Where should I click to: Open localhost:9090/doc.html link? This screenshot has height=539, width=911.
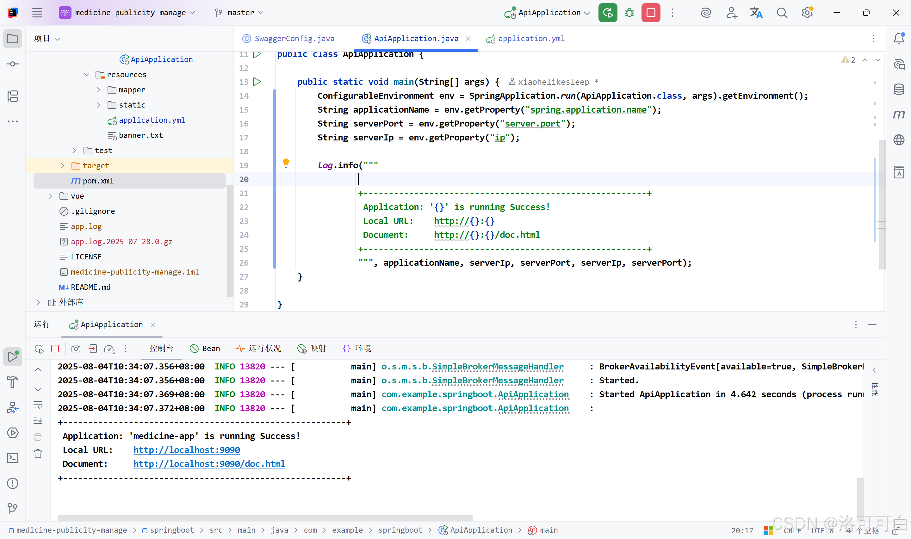[x=209, y=464]
